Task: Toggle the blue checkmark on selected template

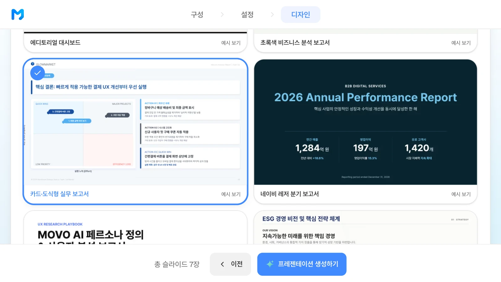Action: click(x=38, y=73)
